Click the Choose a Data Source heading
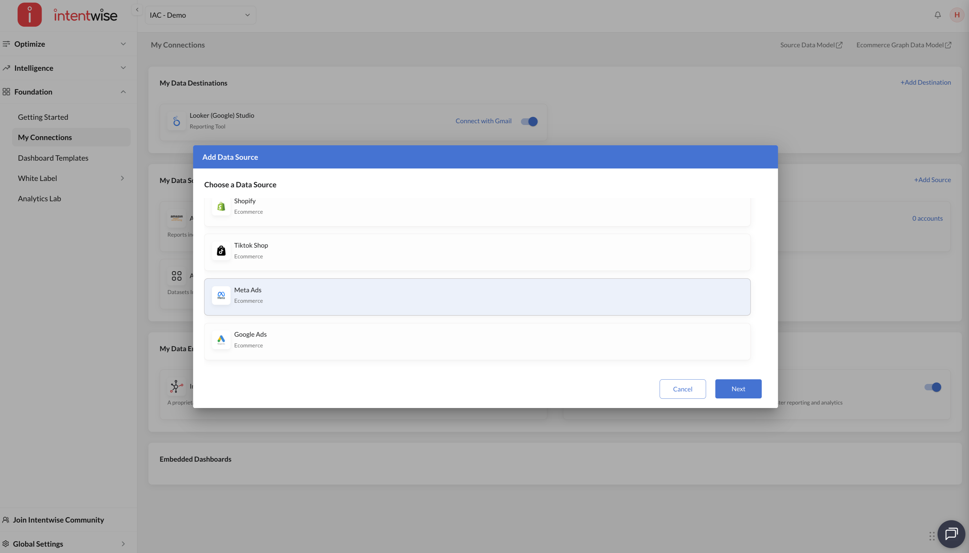The image size is (969, 553). 240,185
